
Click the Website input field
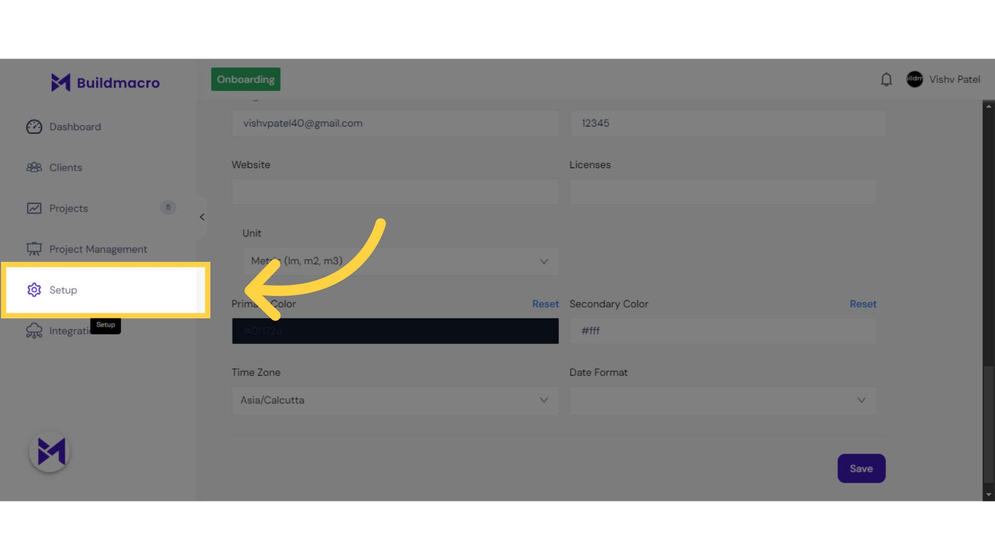click(395, 192)
